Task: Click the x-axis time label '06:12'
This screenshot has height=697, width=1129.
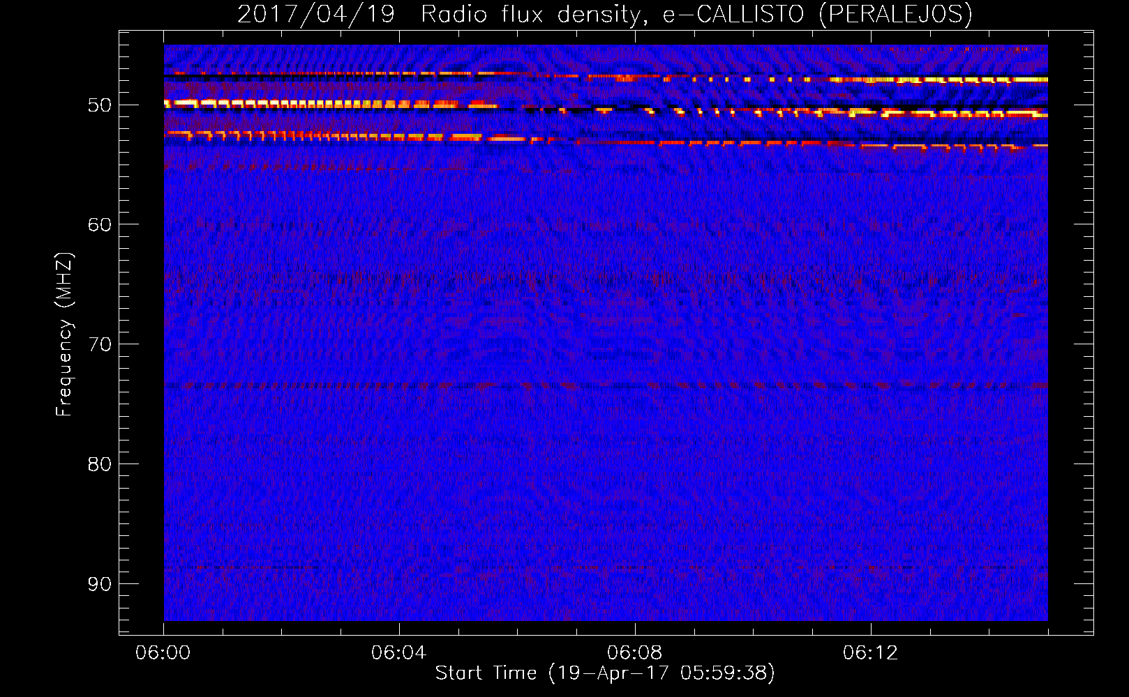Action: coord(871,652)
